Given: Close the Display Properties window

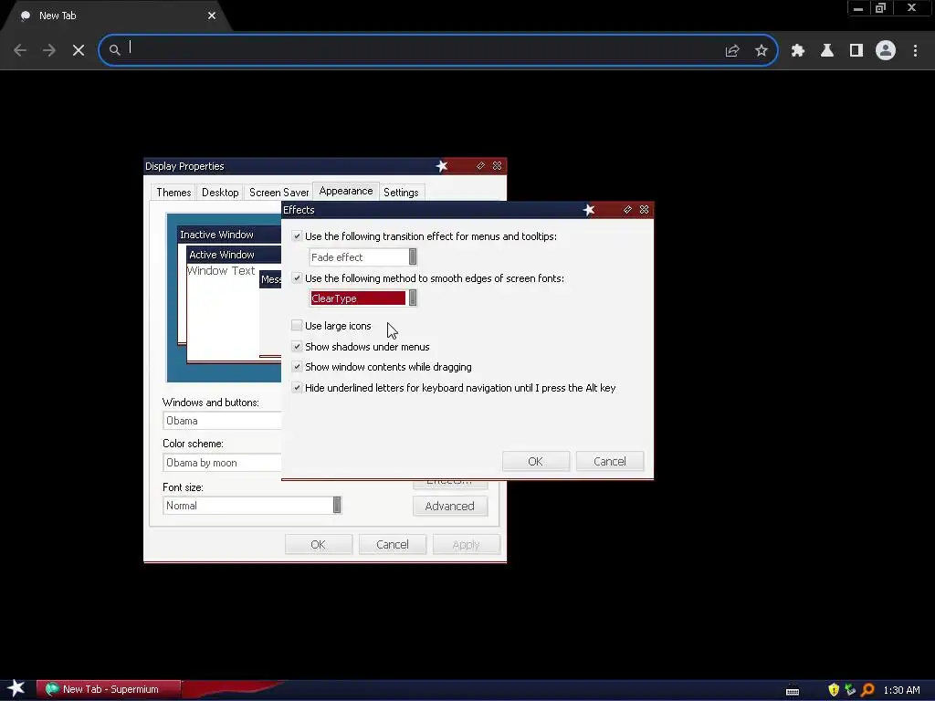Looking at the screenshot, I should tap(497, 166).
